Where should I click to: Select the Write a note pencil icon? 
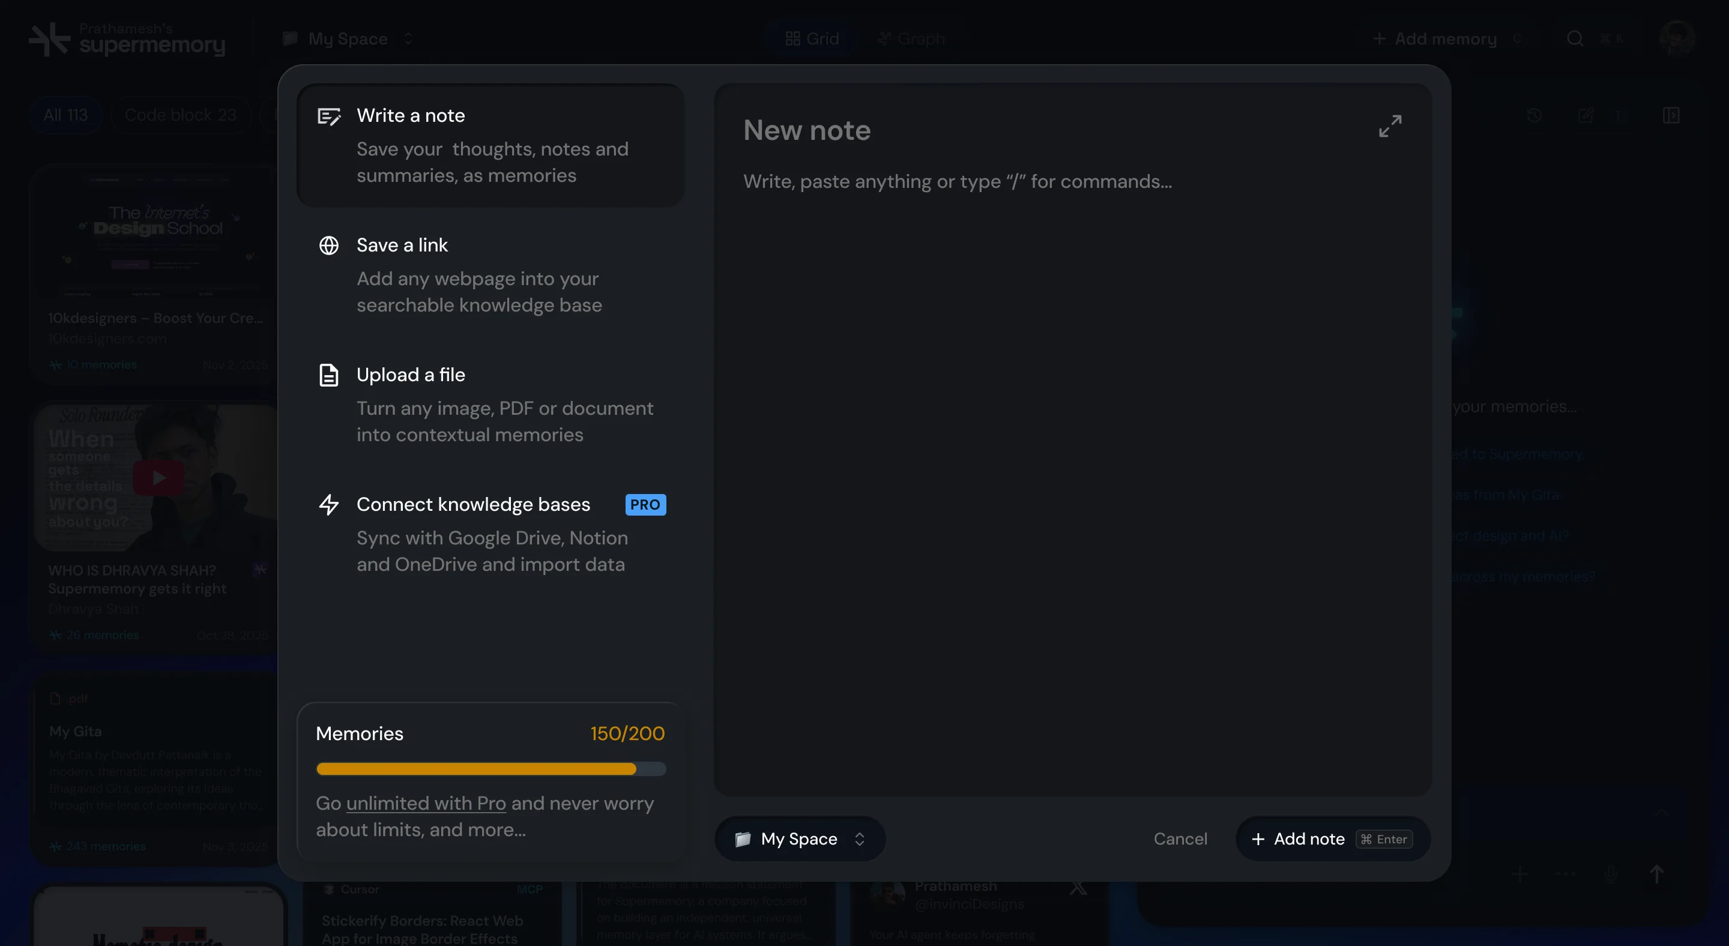(x=329, y=115)
